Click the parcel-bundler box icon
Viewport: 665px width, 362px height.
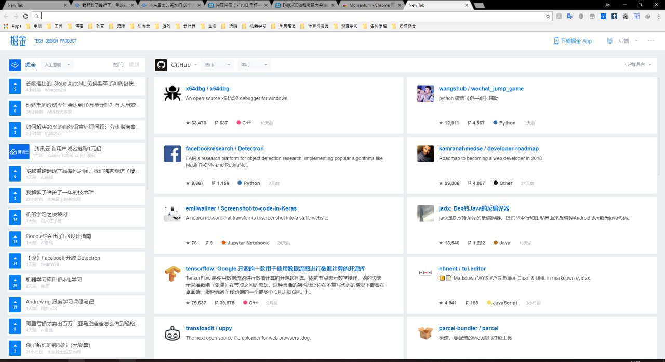[x=425, y=333]
